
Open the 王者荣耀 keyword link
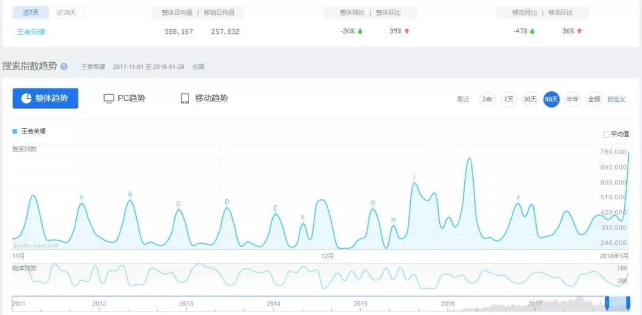pyautogui.click(x=31, y=31)
